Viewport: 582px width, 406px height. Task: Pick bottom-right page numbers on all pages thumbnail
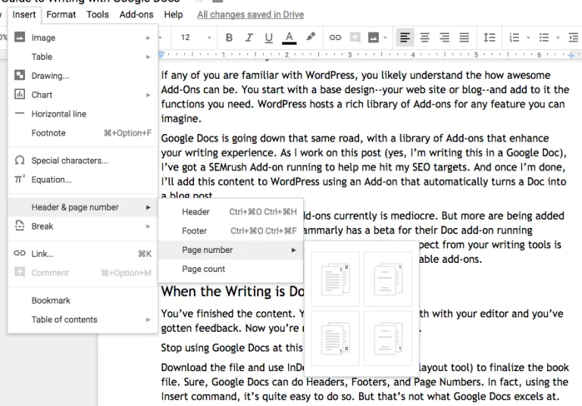pos(335,339)
